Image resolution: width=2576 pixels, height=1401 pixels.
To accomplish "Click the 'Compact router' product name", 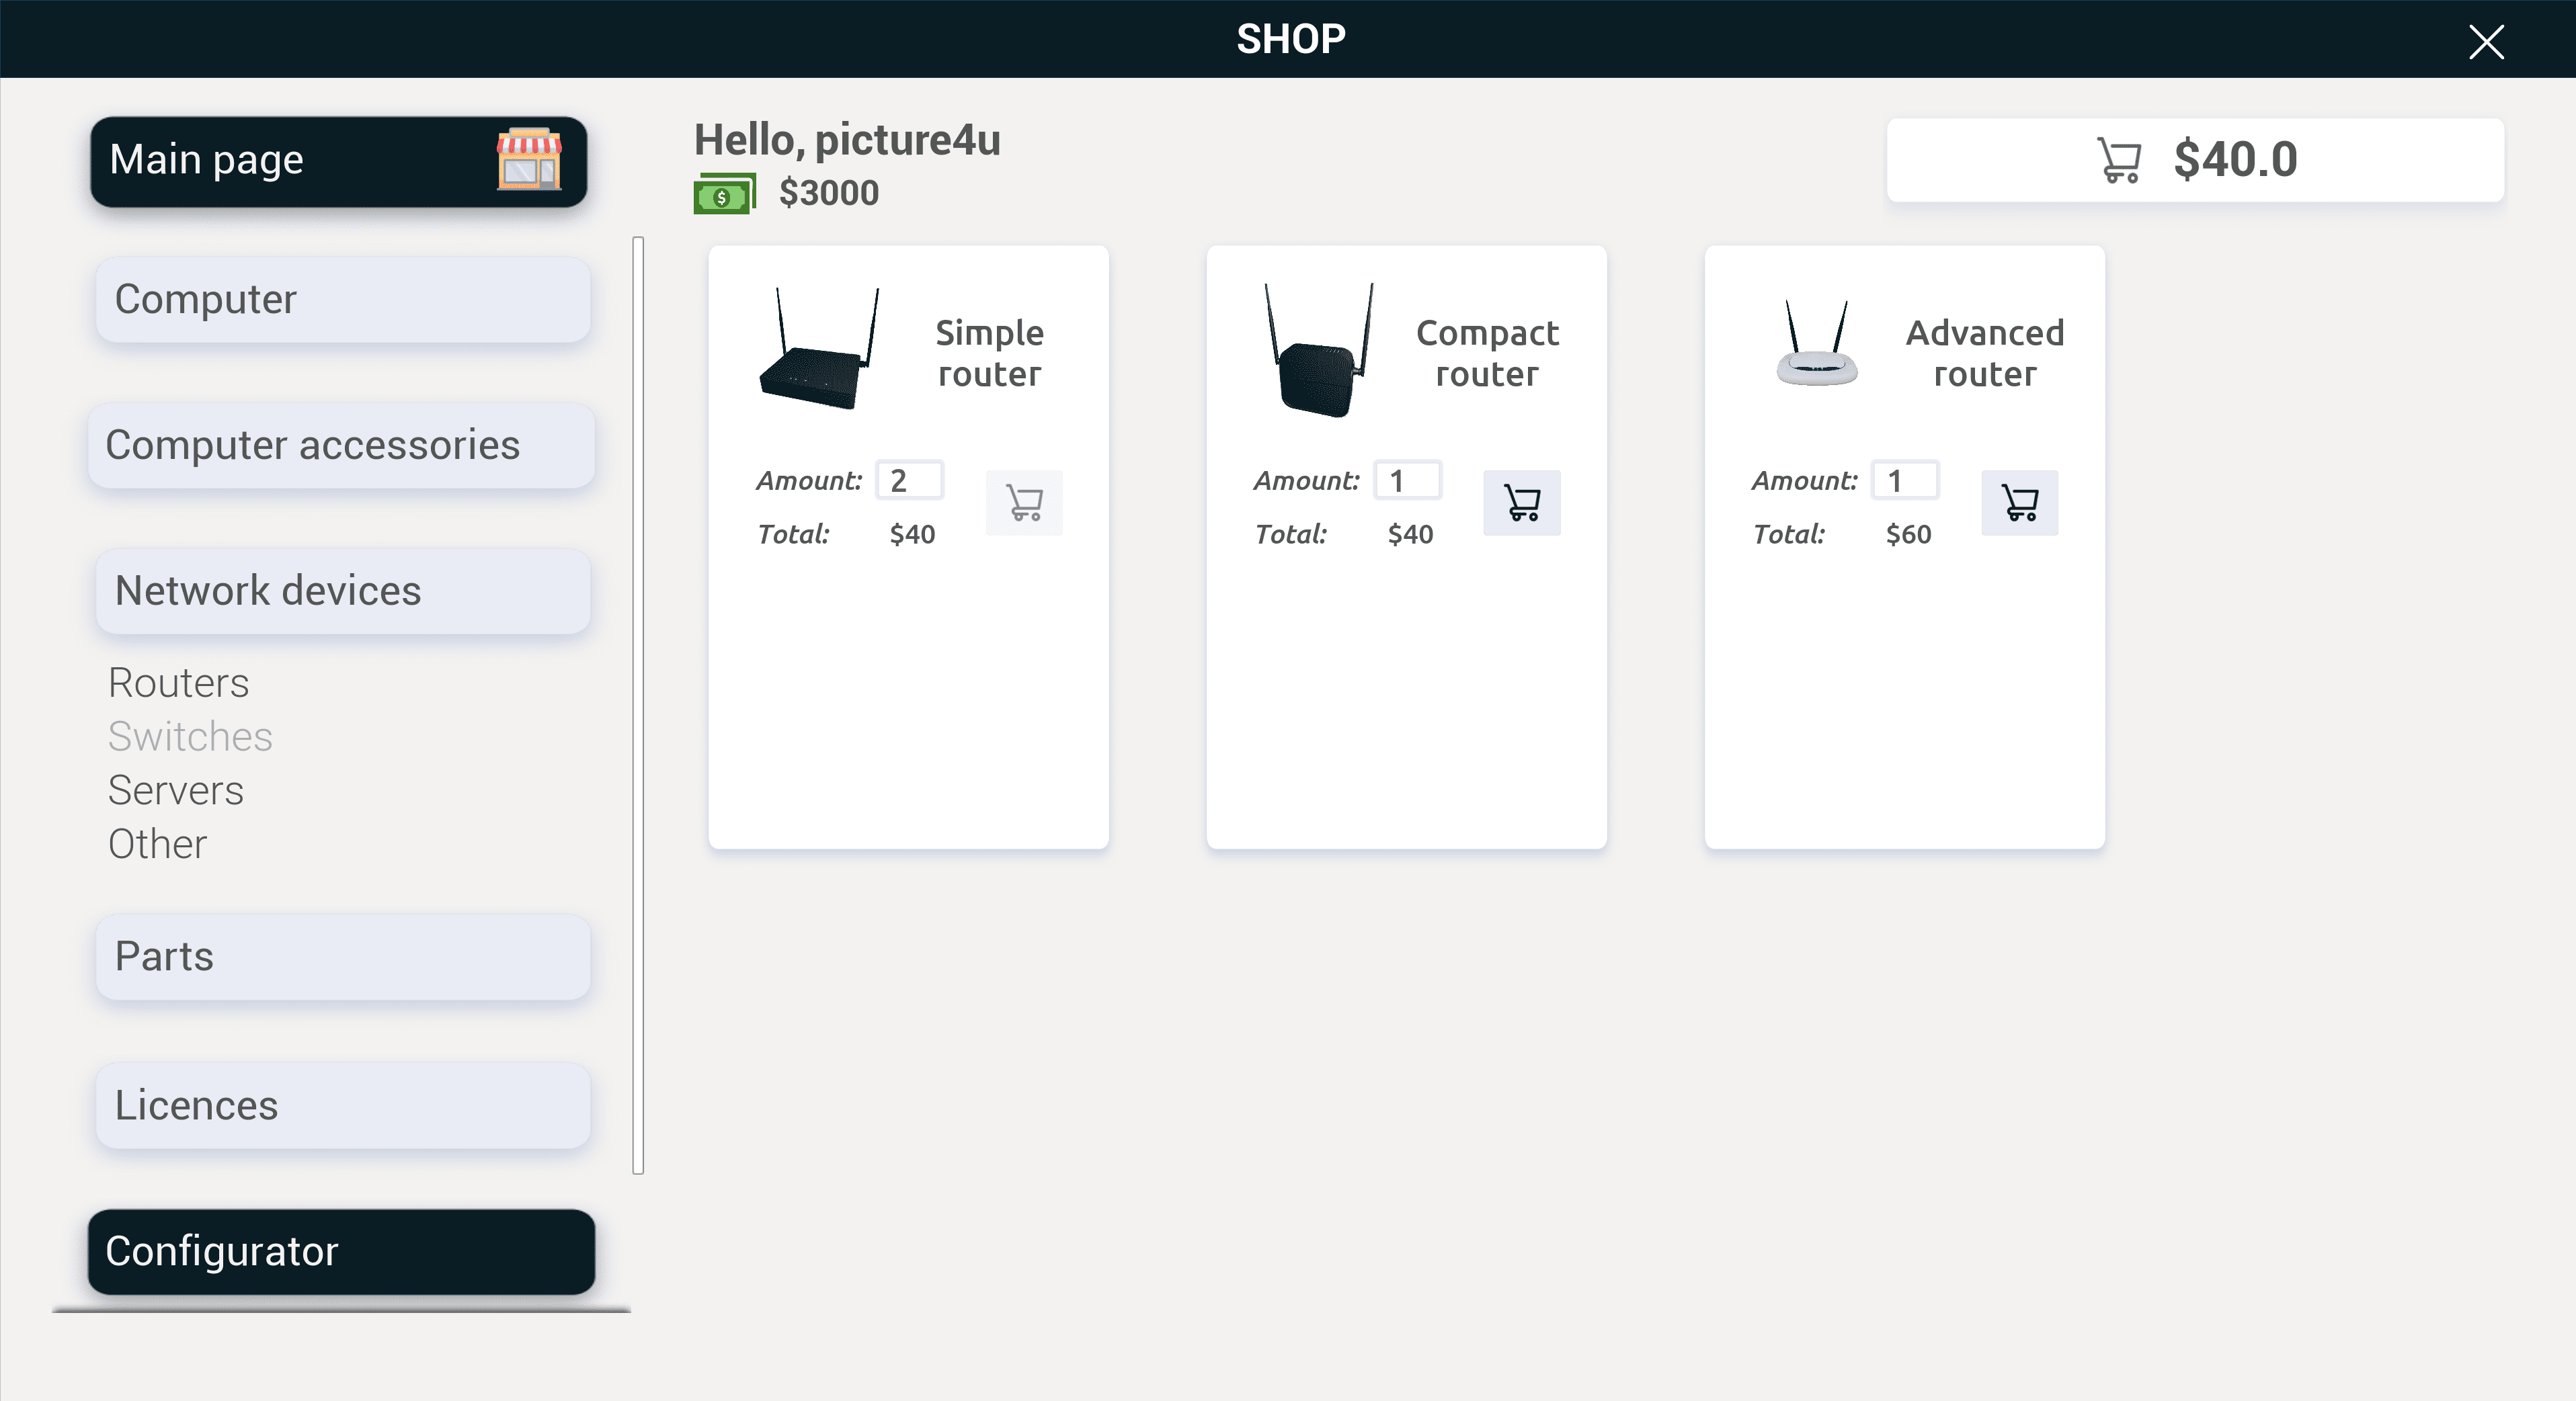I will pyautogui.click(x=1487, y=353).
